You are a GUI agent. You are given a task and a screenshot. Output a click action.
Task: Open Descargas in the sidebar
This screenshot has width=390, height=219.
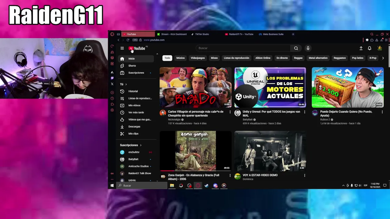coord(136,127)
